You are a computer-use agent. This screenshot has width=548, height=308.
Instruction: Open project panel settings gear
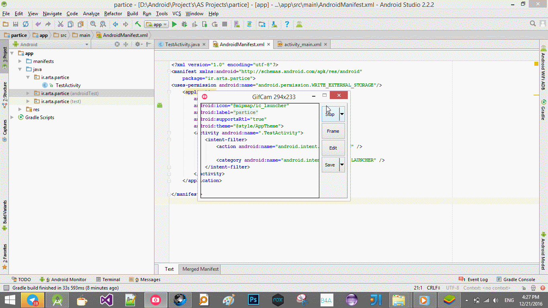coord(138,45)
